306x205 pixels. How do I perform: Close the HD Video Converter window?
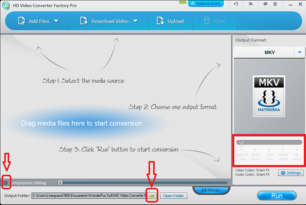[x=300, y=4]
